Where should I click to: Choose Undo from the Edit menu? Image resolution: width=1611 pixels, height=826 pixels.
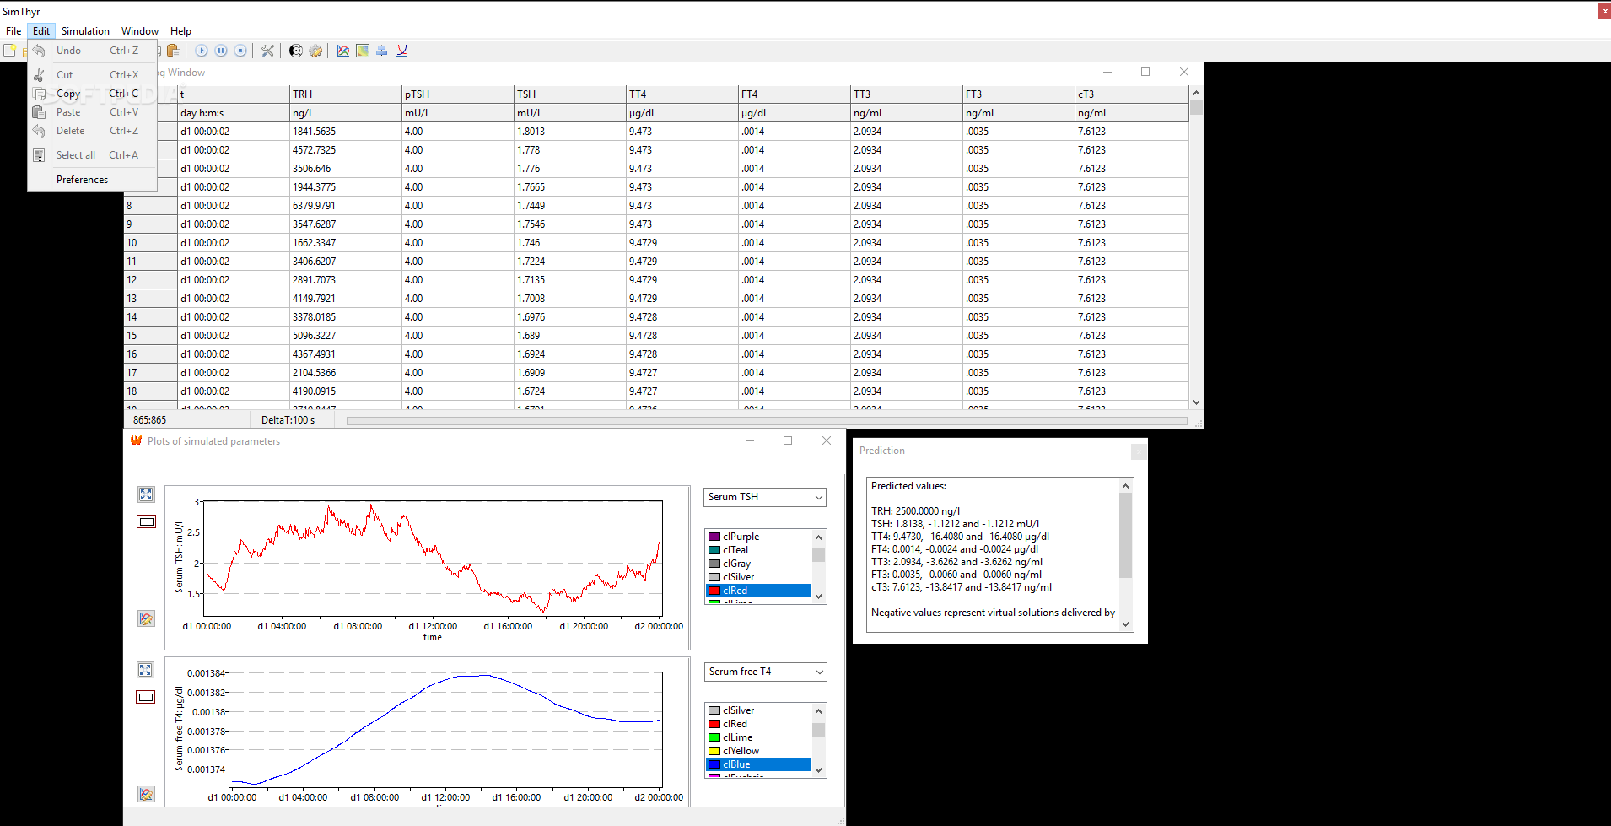click(93, 51)
